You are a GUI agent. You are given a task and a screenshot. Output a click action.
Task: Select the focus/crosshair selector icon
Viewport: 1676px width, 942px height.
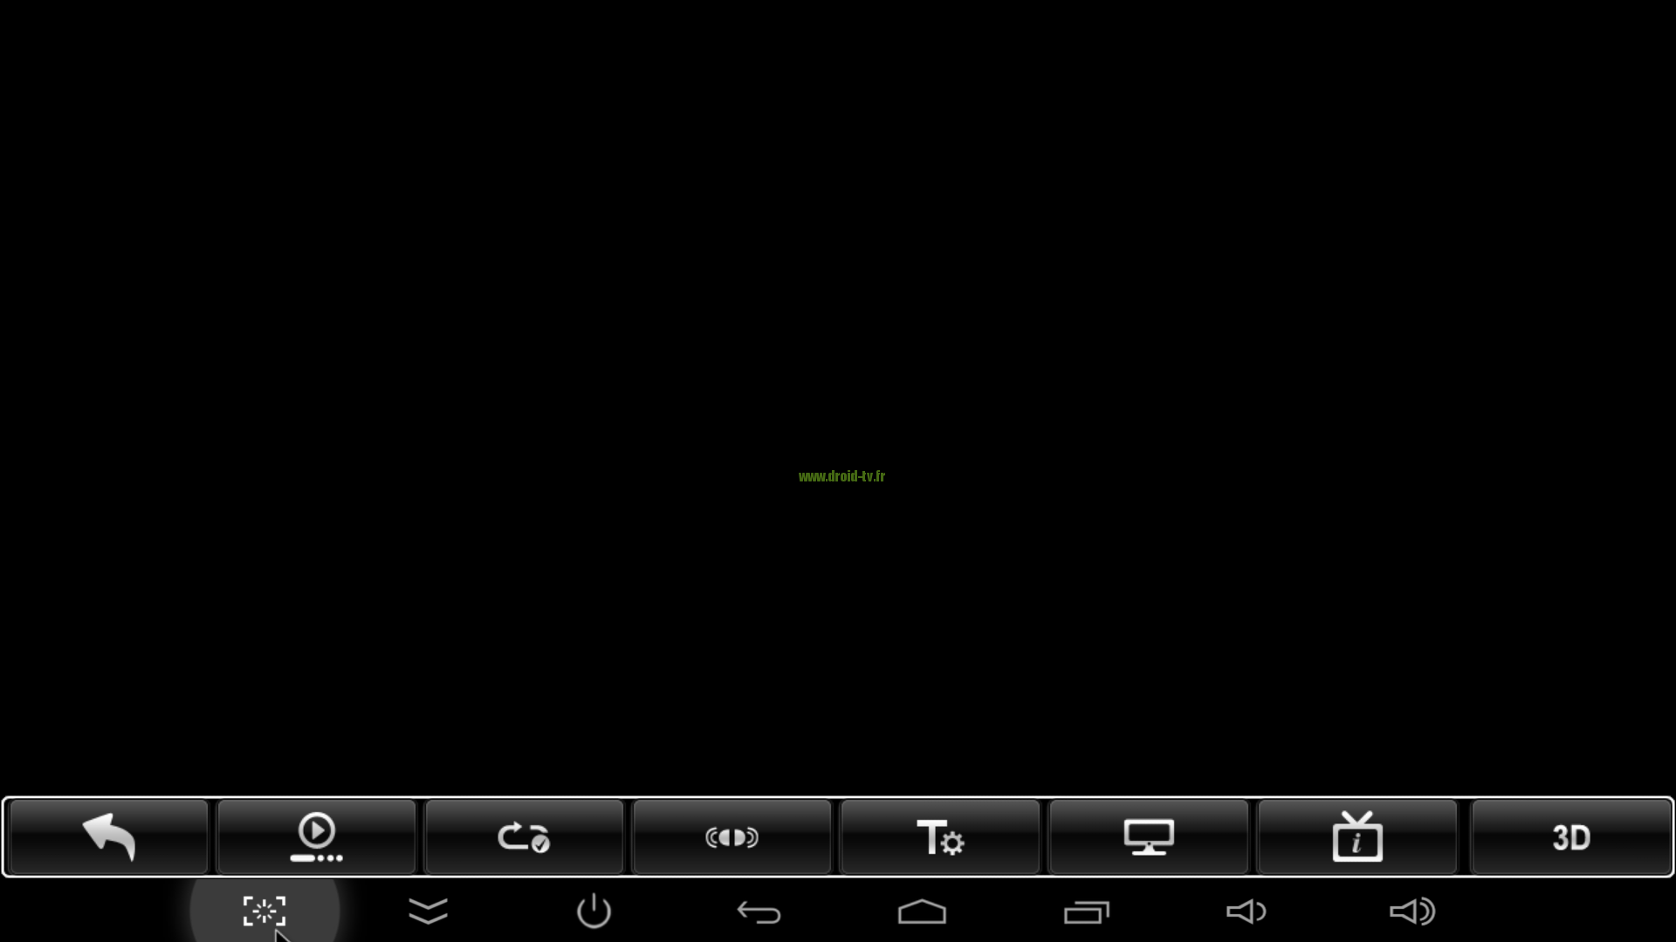pos(264,911)
